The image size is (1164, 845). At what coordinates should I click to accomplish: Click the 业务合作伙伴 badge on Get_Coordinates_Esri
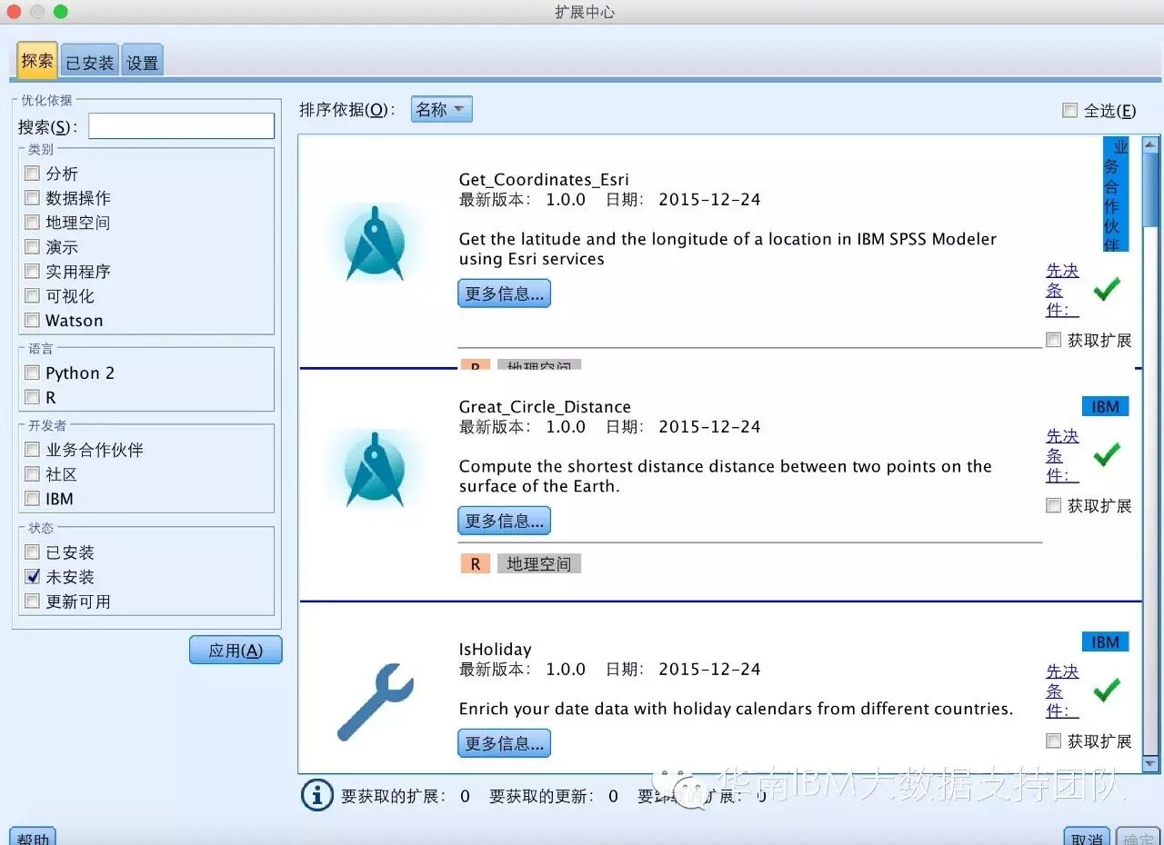click(x=1116, y=194)
